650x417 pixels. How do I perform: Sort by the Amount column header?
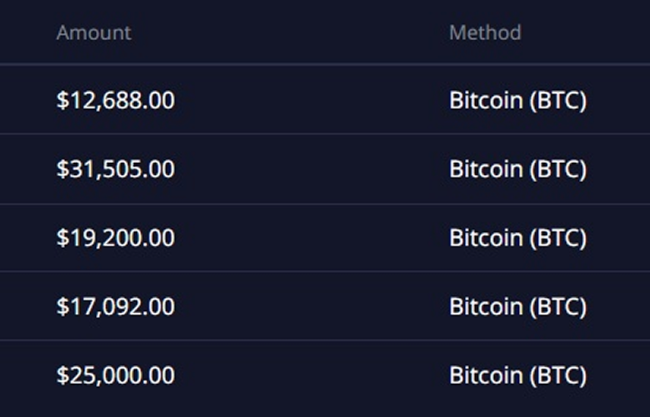pos(94,33)
